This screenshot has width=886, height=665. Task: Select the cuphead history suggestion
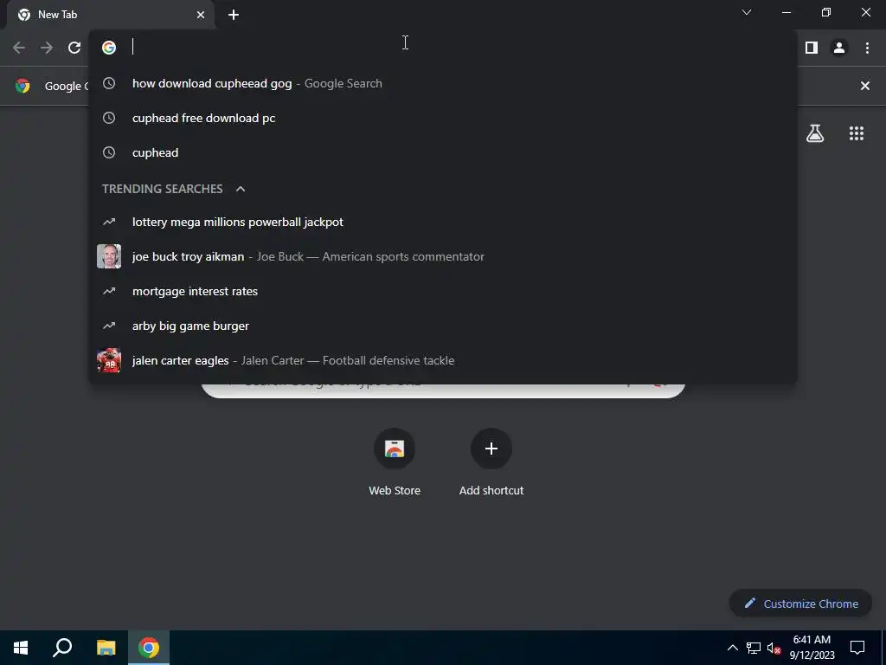(x=443, y=152)
